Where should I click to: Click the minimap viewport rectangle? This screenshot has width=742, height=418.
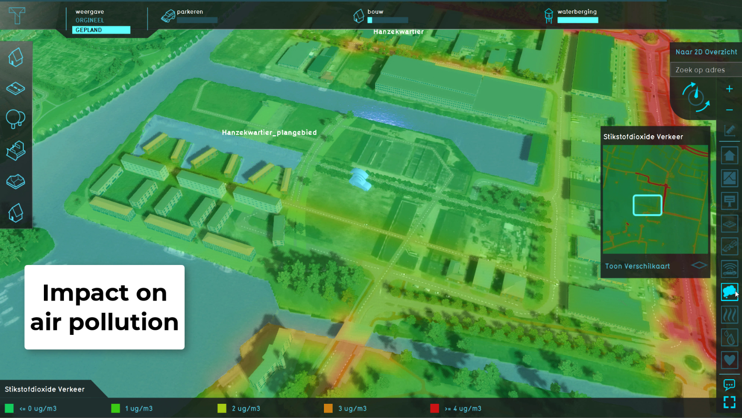pos(647,205)
